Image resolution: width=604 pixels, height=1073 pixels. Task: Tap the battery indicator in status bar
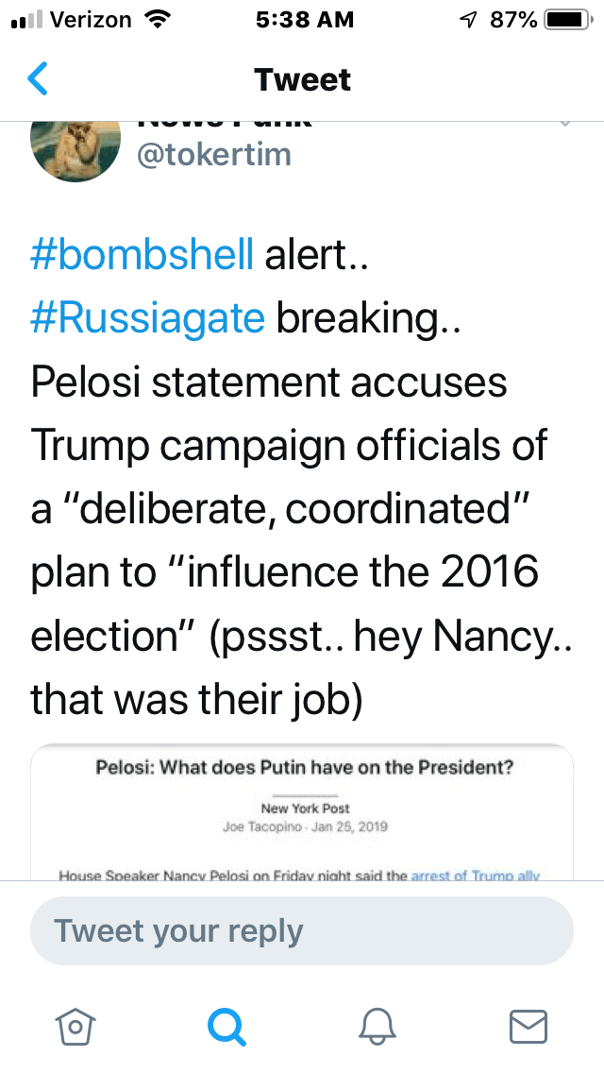tap(566, 20)
